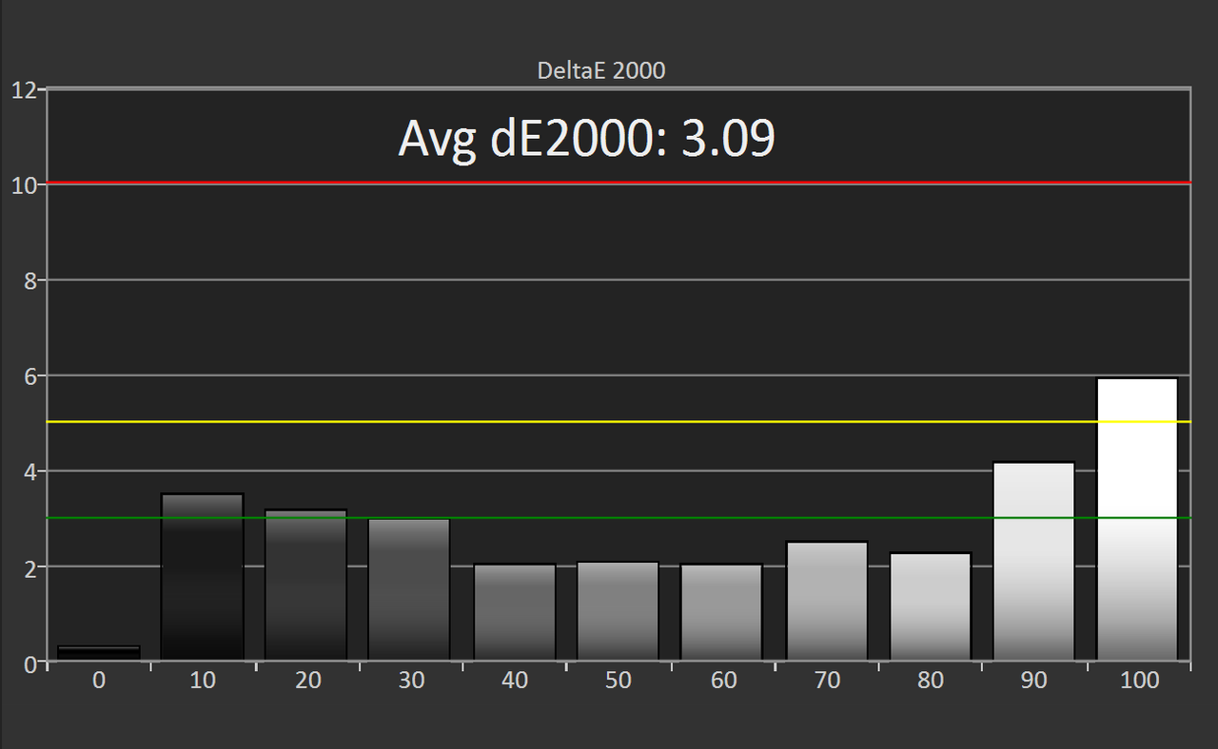Click the 40 percent gray bar
The width and height of the screenshot is (1218, 749).
tap(515, 612)
